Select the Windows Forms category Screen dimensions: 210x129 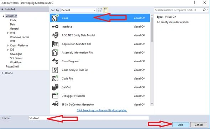tap(20, 37)
